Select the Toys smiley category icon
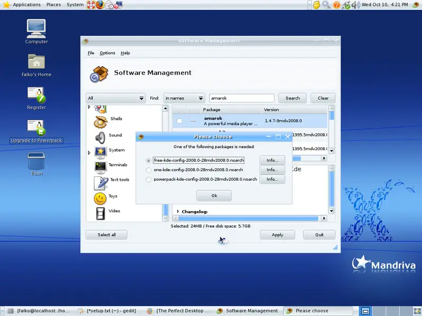 100,199
